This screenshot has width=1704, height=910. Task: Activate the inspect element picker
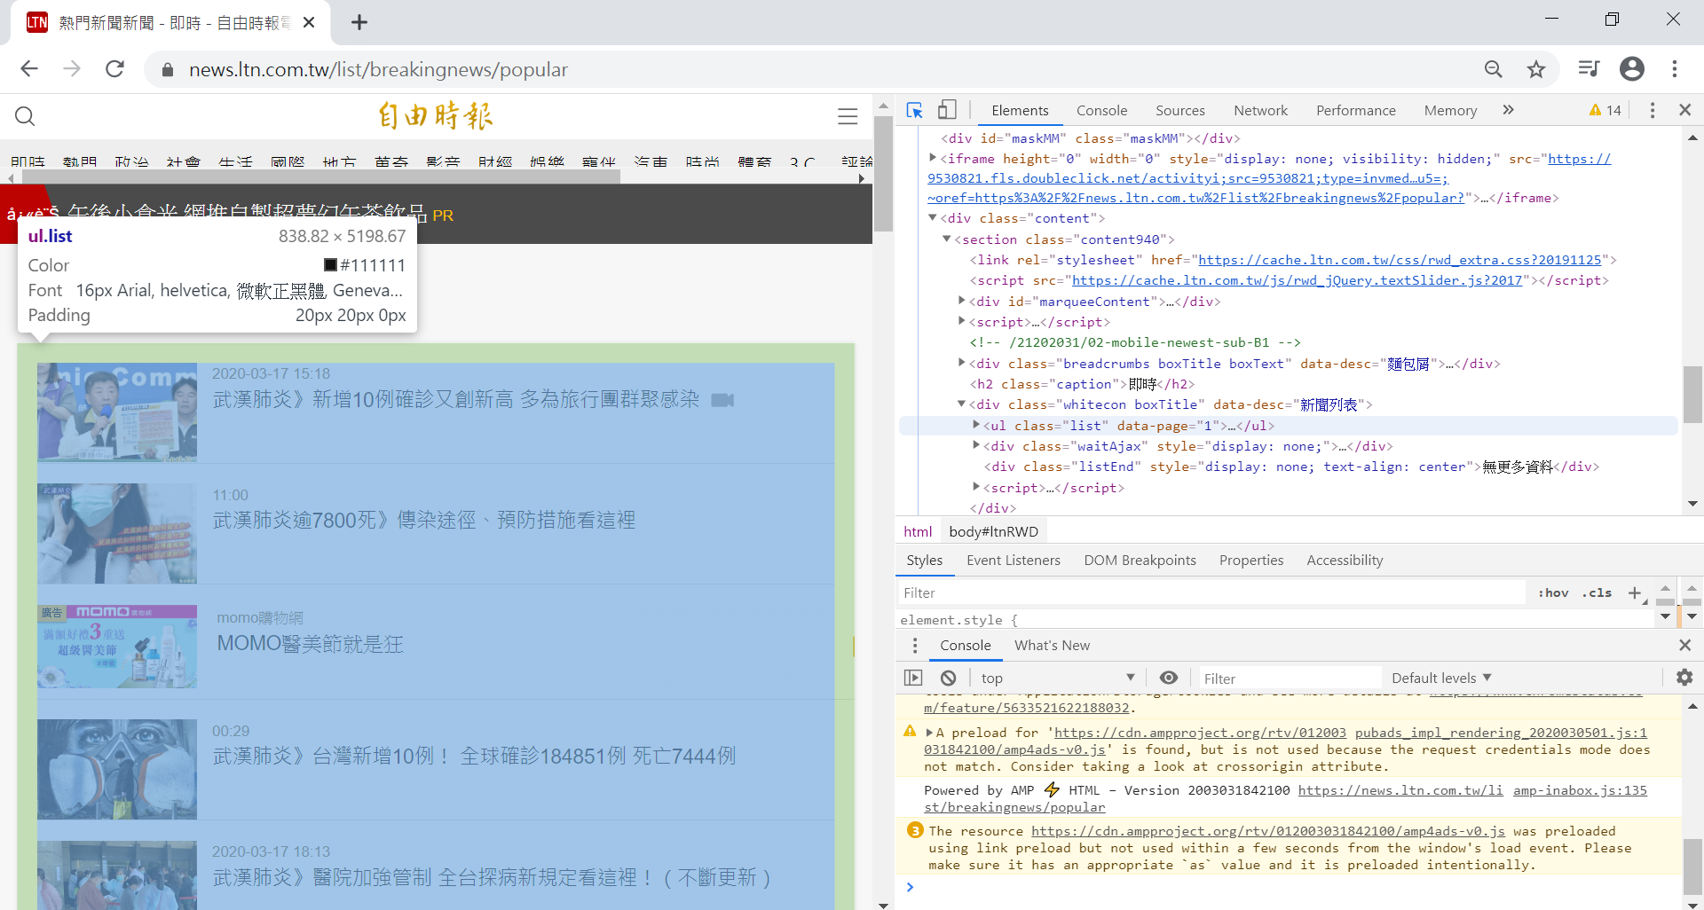pyautogui.click(x=915, y=110)
